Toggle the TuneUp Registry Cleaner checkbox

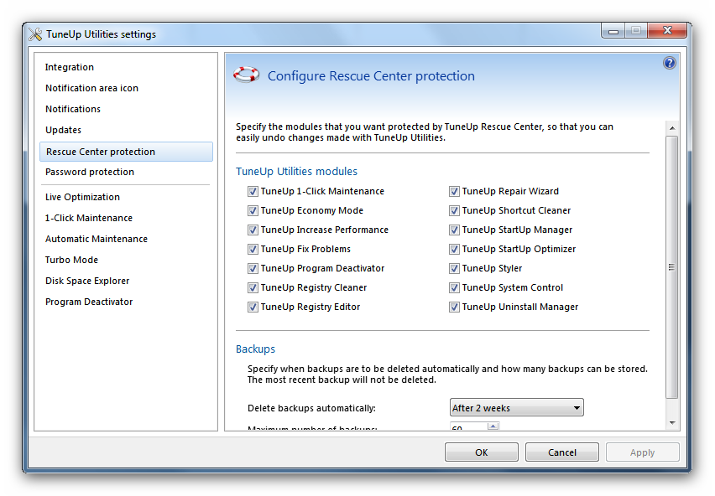(x=253, y=287)
